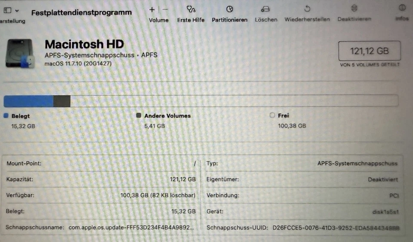Click the Löschen drive icon
413x242 pixels.
pyautogui.click(x=265, y=9)
